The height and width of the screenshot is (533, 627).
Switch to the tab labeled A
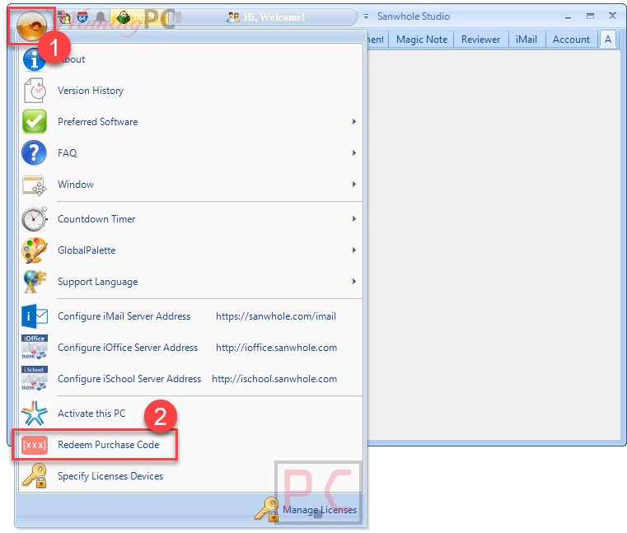click(608, 40)
